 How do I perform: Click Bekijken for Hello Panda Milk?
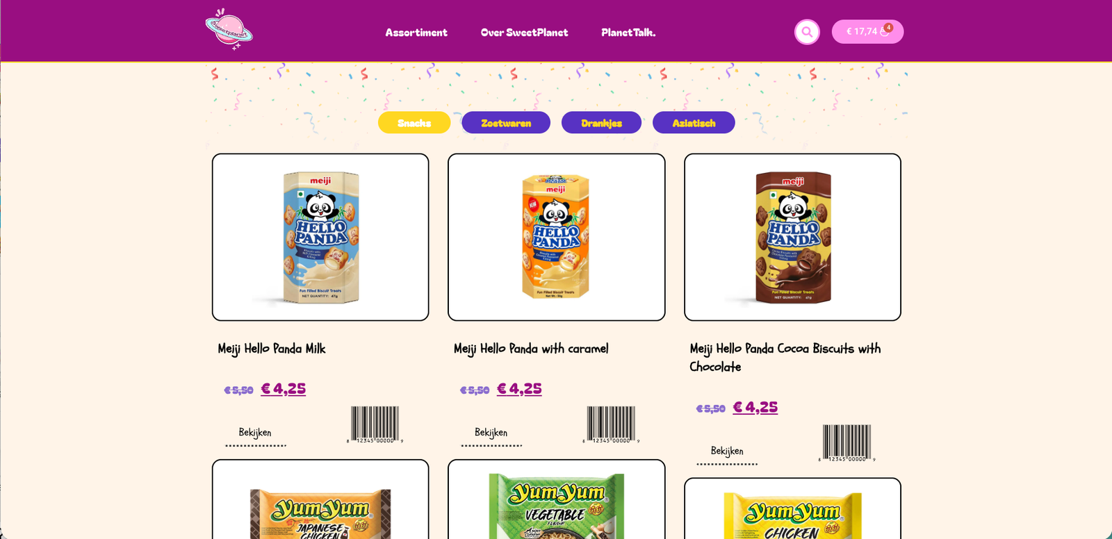coord(255,433)
